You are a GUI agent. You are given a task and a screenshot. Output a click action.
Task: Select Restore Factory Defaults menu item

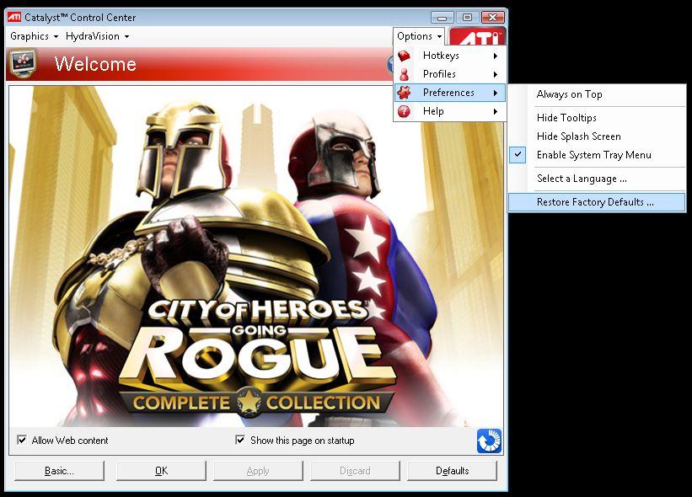(595, 202)
